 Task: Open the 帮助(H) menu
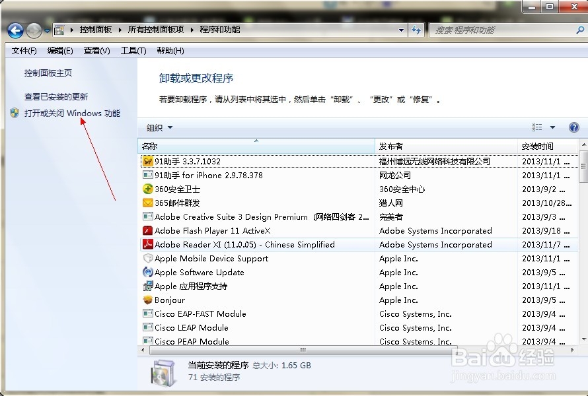[170, 51]
